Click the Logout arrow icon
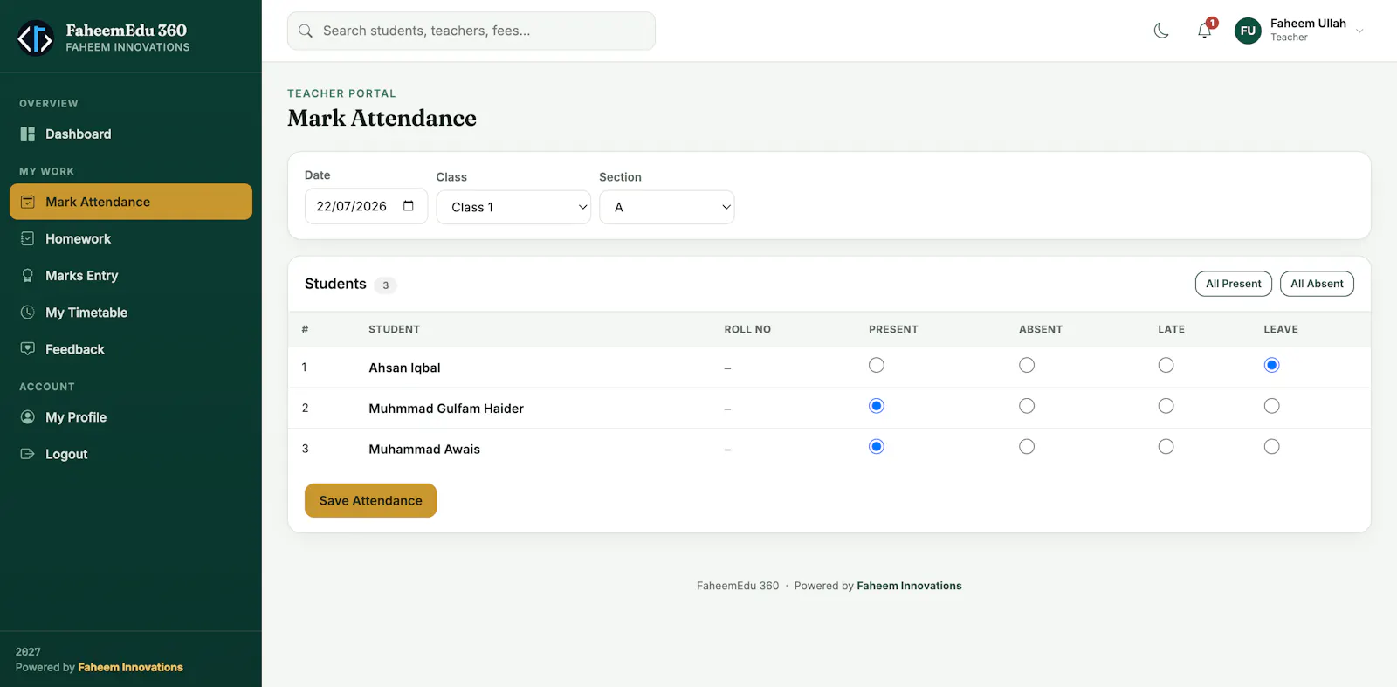 point(28,454)
